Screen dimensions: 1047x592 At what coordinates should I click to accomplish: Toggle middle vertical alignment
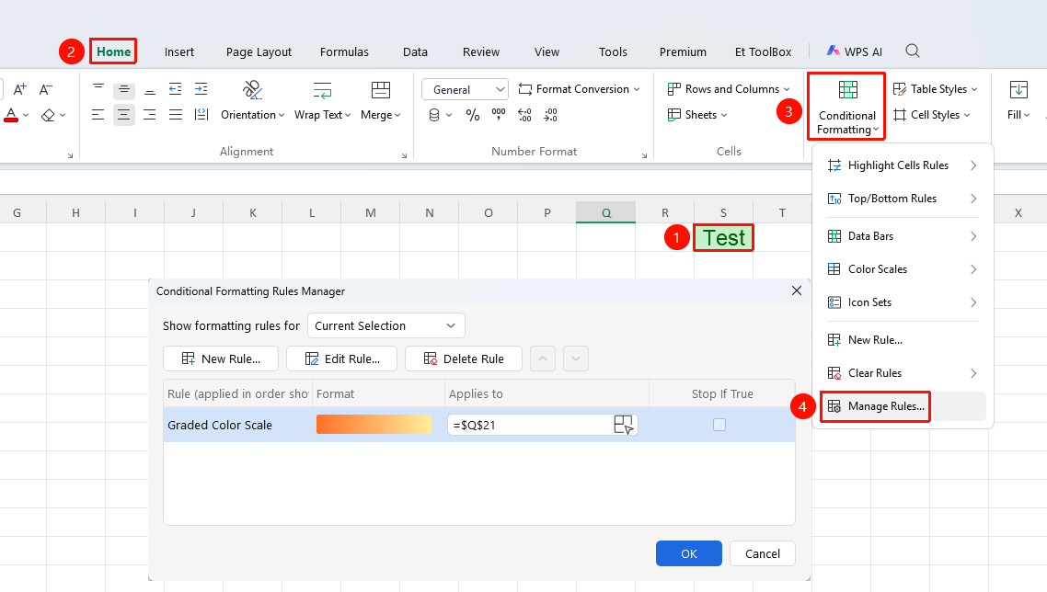click(x=123, y=89)
